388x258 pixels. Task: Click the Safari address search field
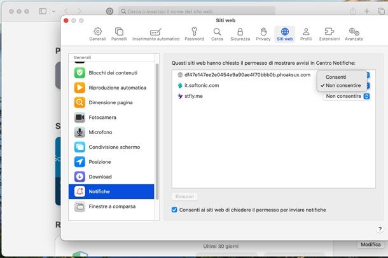[x=197, y=11]
